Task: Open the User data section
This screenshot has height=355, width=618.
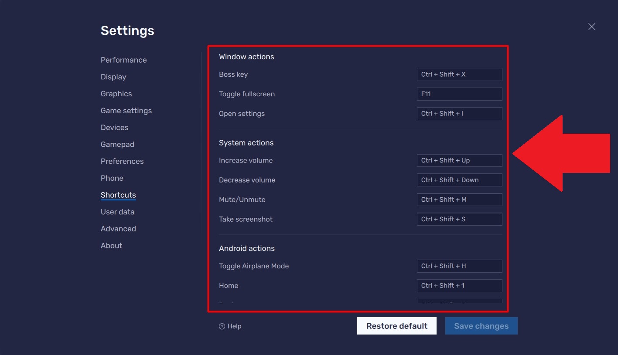Action: (x=117, y=212)
